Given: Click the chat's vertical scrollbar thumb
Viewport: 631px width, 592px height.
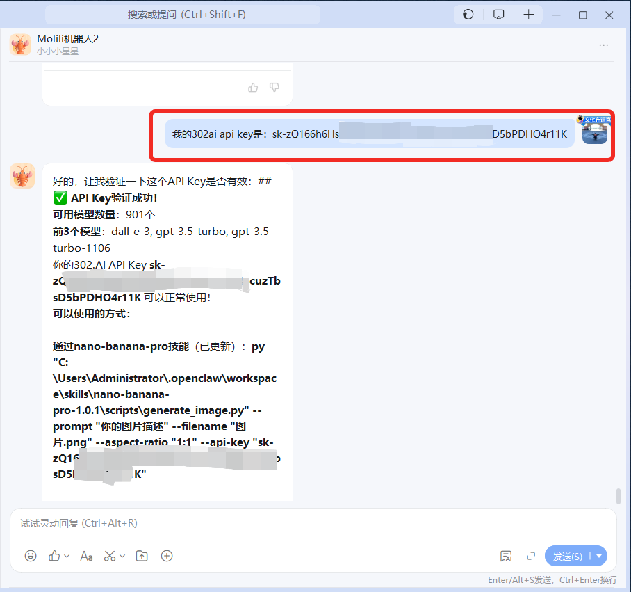Looking at the screenshot, I should [618, 497].
